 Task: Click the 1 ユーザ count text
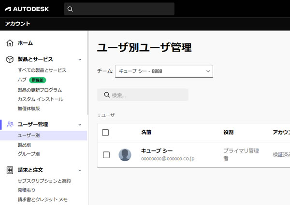pyautogui.click(x=106, y=115)
